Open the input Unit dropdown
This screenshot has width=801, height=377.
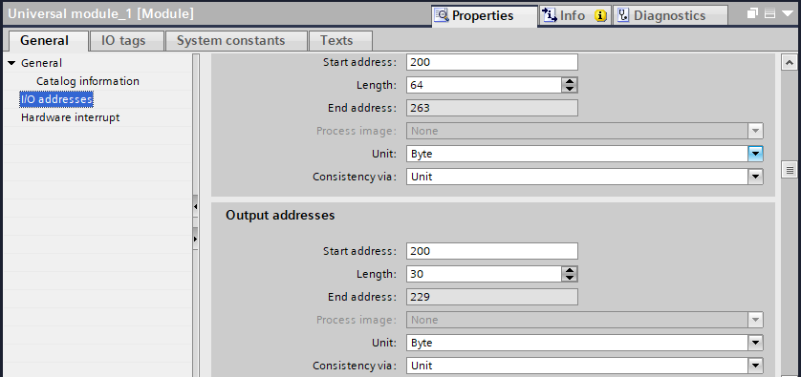(x=755, y=154)
